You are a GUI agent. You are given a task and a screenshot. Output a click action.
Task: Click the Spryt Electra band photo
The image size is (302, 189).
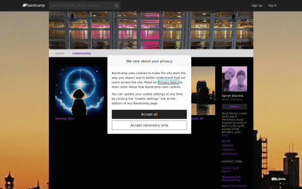click(x=235, y=79)
